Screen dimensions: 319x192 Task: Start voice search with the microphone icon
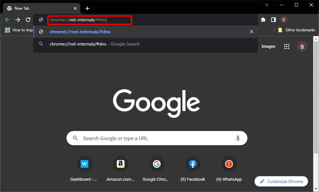238,138
